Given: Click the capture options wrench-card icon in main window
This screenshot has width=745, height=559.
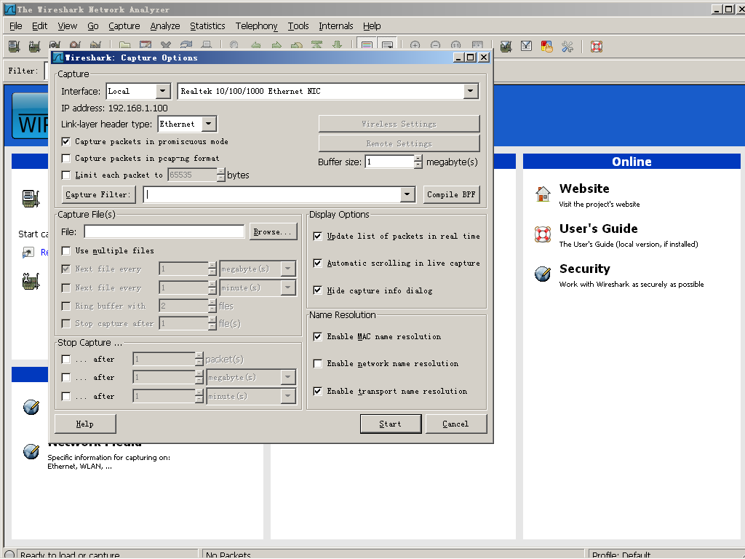Looking at the screenshot, I should tap(31, 281).
